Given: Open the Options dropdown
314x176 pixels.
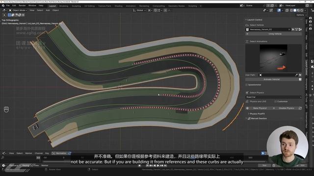Looking at the screenshot, I should tap(301, 15).
